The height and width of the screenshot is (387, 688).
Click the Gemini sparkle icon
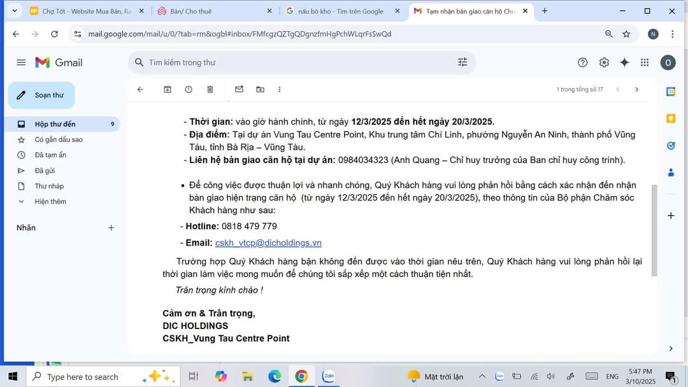pyautogui.click(x=624, y=62)
